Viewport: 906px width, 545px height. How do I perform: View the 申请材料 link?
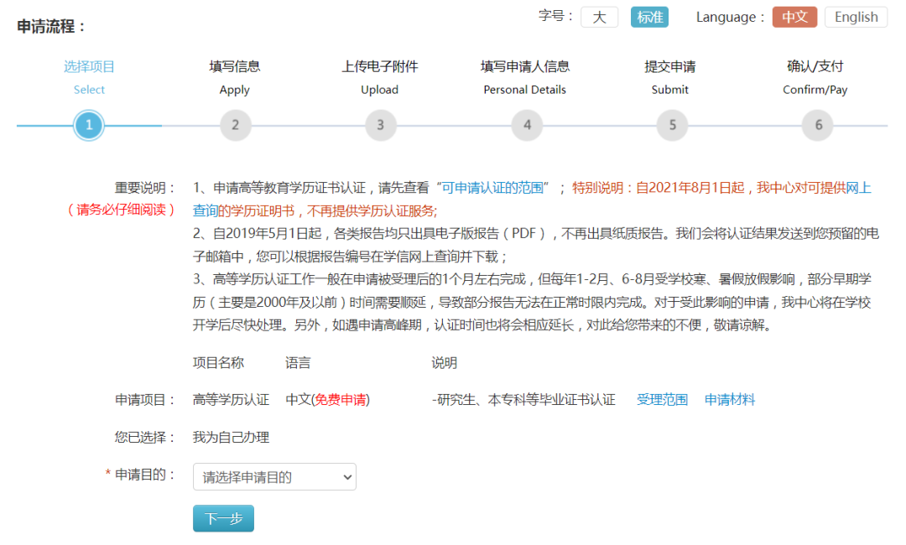[x=730, y=400]
